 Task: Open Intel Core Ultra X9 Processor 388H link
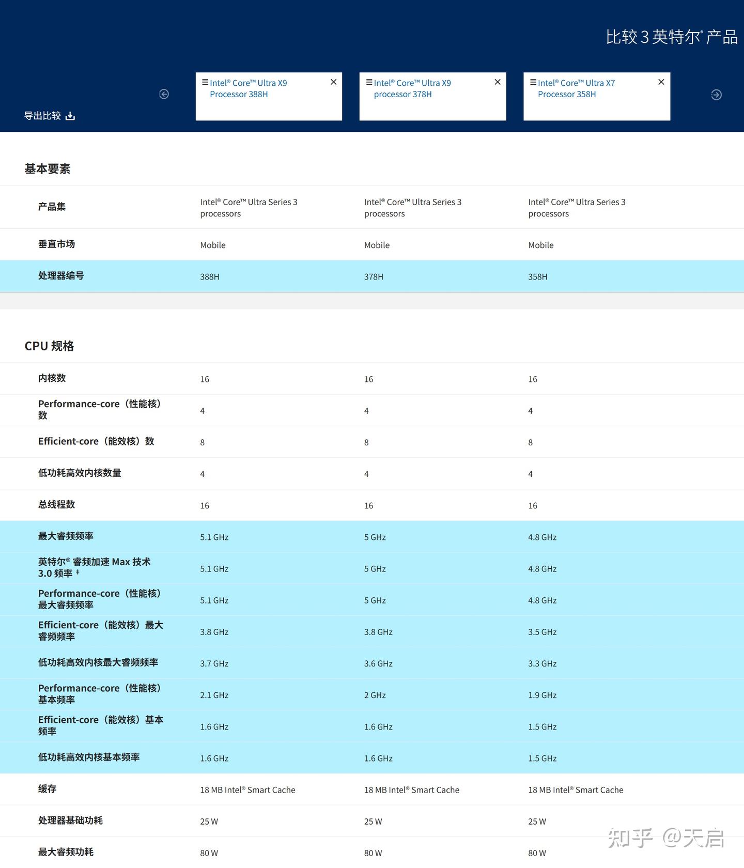(x=248, y=88)
